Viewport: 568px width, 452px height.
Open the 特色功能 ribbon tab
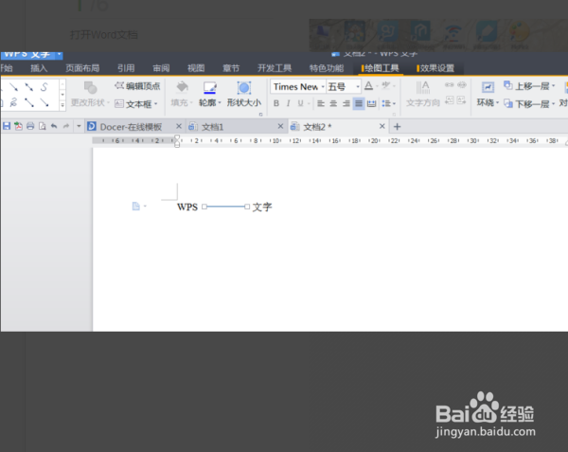click(x=327, y=68)
